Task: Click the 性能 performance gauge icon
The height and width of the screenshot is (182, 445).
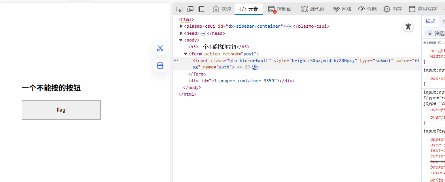Action: click(x=362, y=9)
